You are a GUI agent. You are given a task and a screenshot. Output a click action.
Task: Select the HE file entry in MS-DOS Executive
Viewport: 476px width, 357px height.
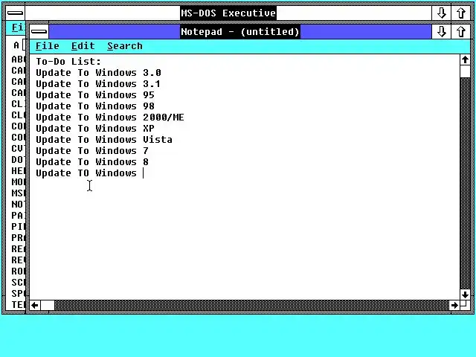(x=18, y=171)
